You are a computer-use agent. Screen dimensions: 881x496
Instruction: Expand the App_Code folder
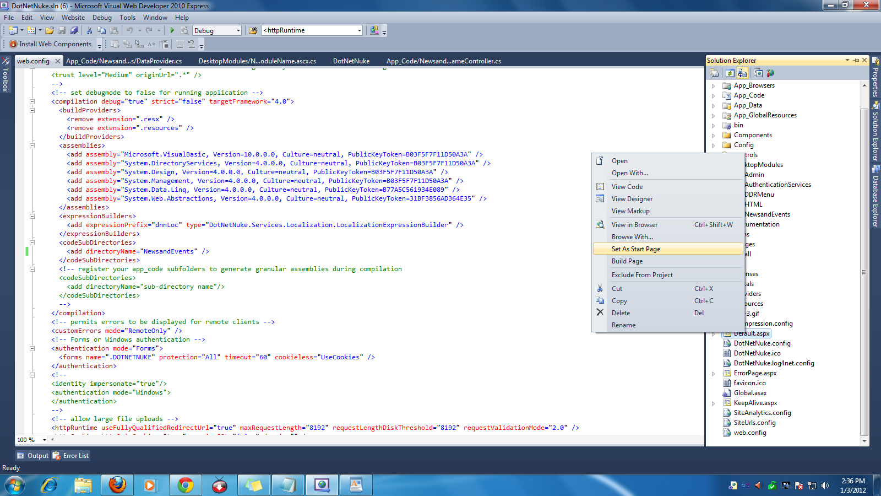click(714, 96)
